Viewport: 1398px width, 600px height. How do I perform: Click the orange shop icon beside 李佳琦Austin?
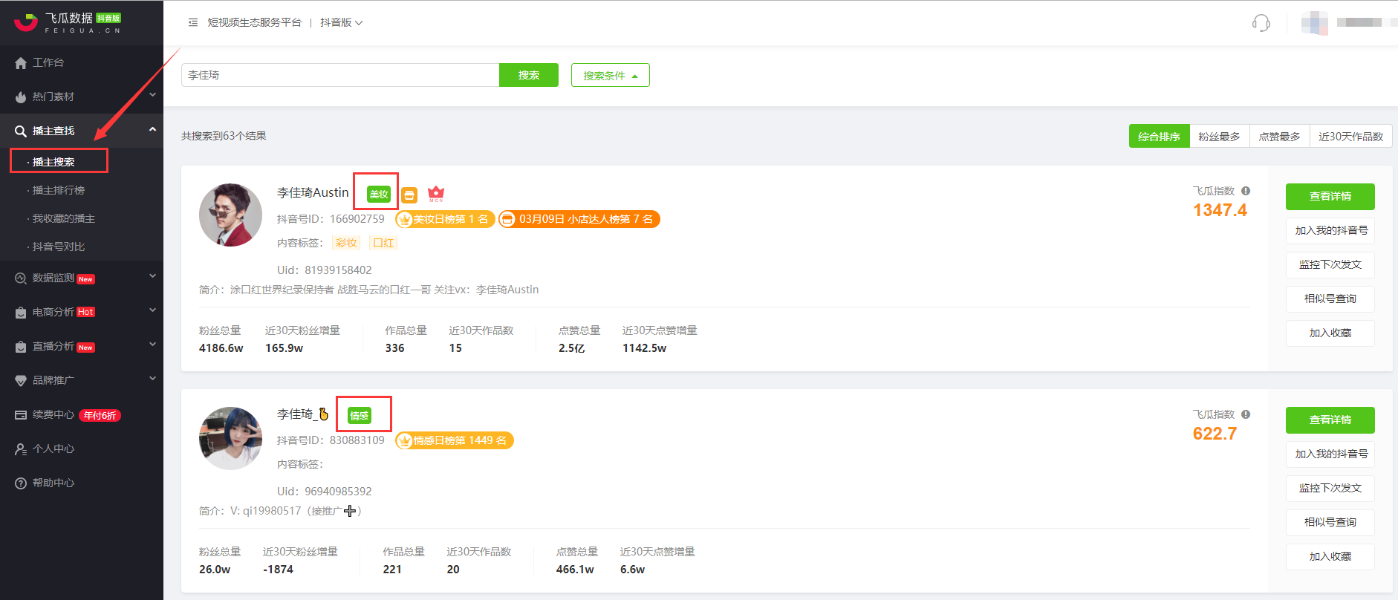(x=409, y=195)
